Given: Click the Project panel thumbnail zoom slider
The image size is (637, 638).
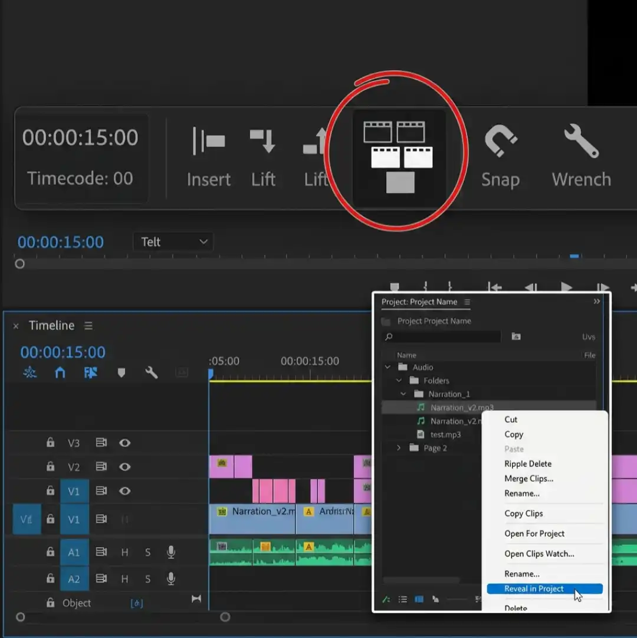Looking at the screenshot, I should 457,599.
